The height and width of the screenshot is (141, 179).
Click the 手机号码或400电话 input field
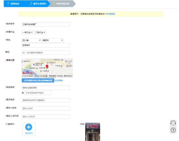(38, 93)
